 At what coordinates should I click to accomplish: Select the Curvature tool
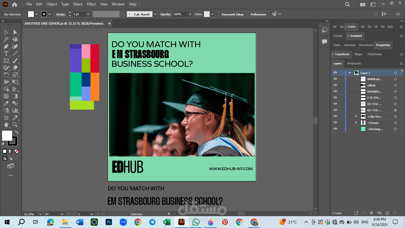point(15,46)
